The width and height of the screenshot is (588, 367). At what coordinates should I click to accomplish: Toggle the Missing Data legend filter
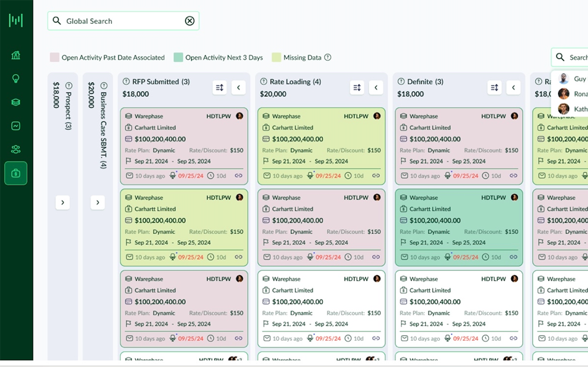[297, 57]
